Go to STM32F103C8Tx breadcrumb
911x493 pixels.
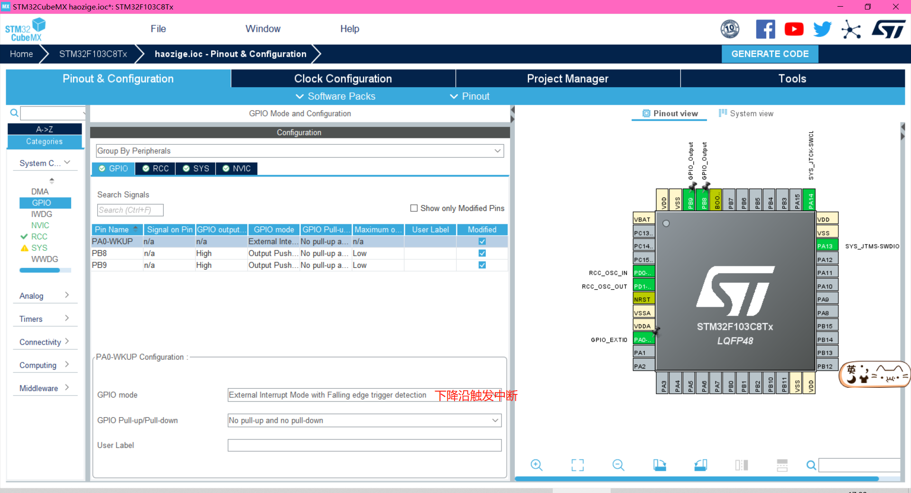tap(93, 54)
